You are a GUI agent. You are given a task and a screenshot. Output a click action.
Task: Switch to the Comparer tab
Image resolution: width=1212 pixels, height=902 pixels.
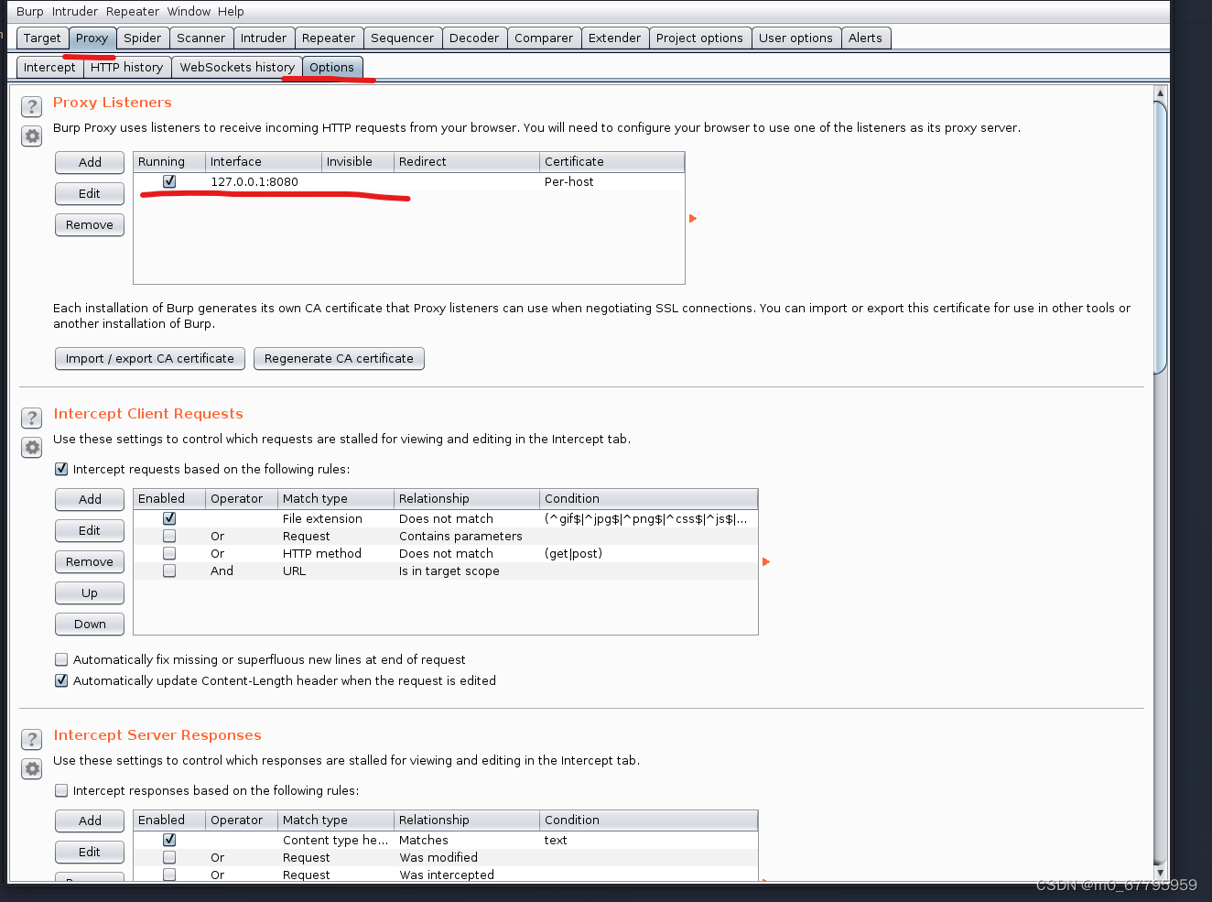pyautogui.click(x=544, y=38)
